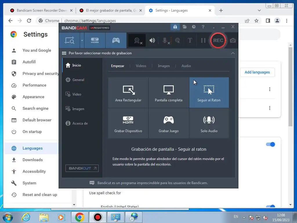Toggle webcam overlay icon in Bandicam toolbar

click(x=137, y=40)
